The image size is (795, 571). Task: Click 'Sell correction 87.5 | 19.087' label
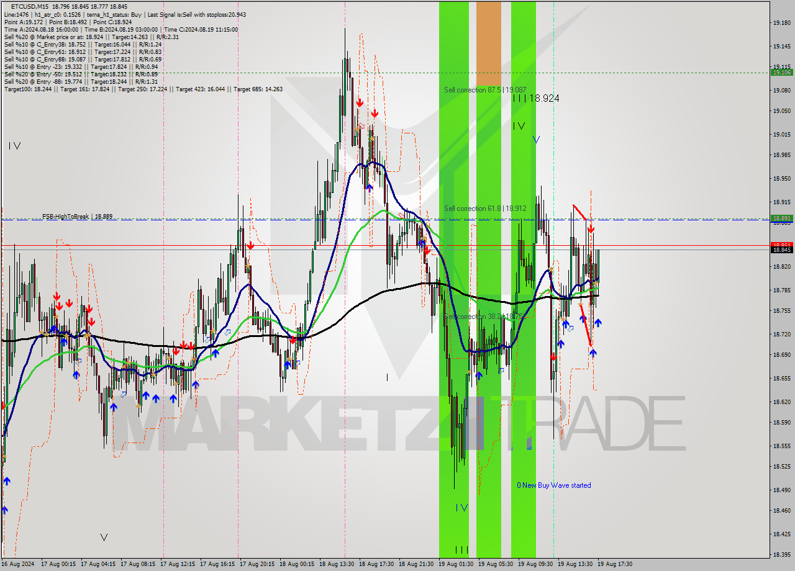pos(485,90)
